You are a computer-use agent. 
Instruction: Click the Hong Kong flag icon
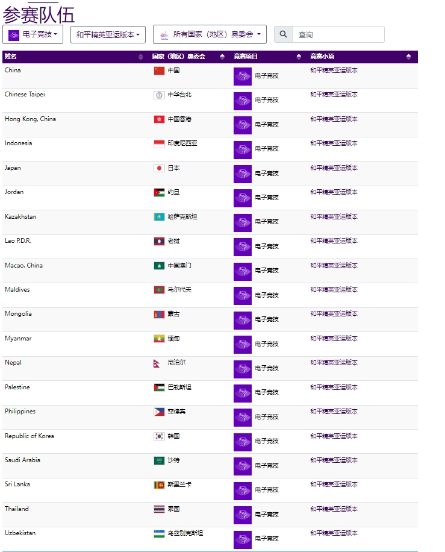click(x=159, y=119)
